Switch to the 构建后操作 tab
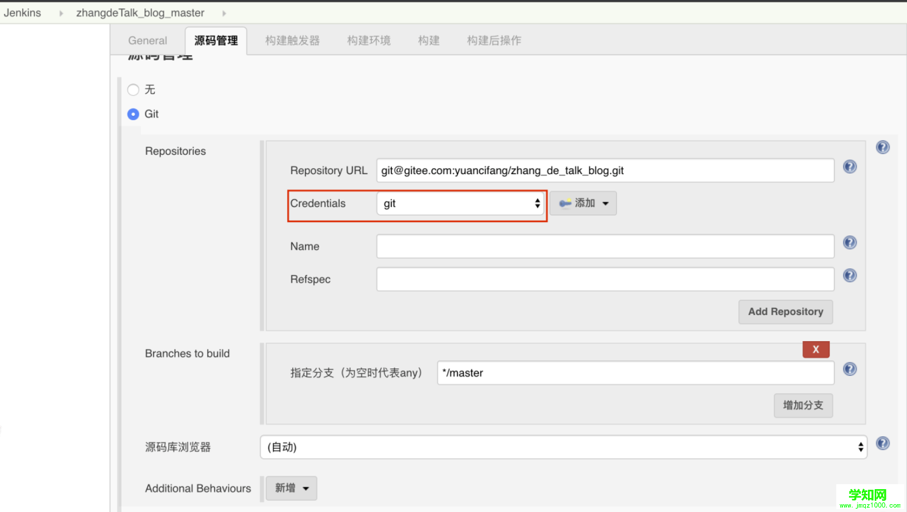This screenshot has width=907, height=512. [x=494, y=41]
